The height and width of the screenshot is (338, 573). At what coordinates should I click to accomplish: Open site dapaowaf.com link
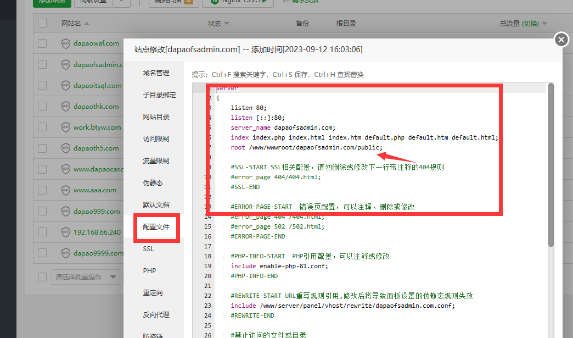pyautogui.click(x=96, y=43)
